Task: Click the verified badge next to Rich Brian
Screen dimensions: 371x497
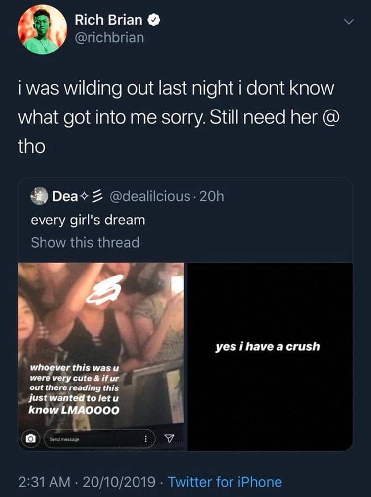Action: (x=154, y=21)
